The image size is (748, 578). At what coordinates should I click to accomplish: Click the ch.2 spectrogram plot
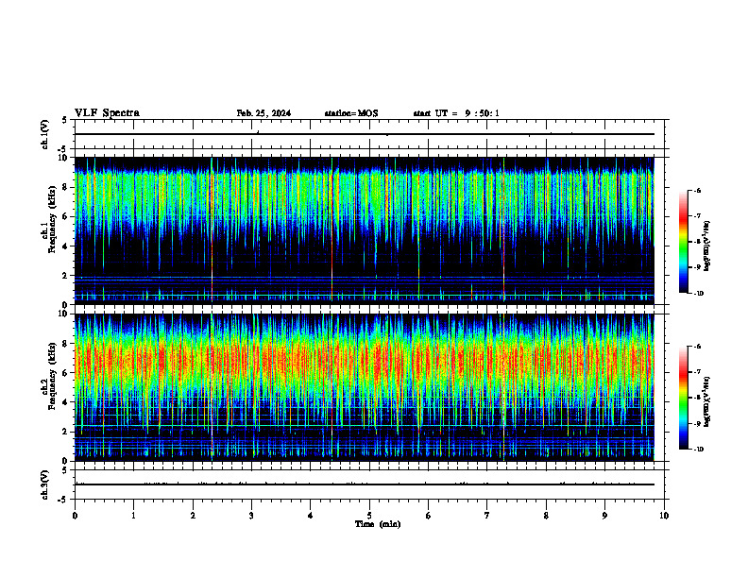364,387
